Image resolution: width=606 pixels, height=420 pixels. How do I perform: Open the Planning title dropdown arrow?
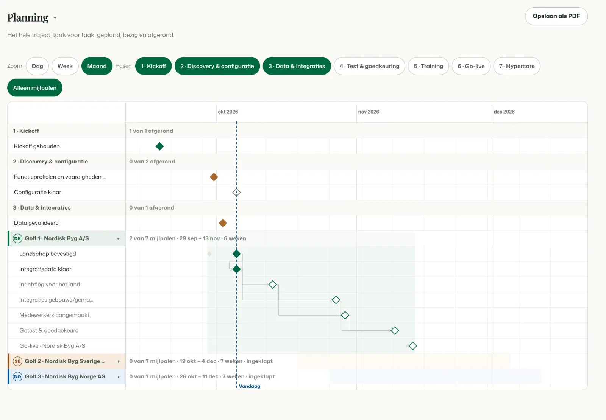tap(55, 18)
